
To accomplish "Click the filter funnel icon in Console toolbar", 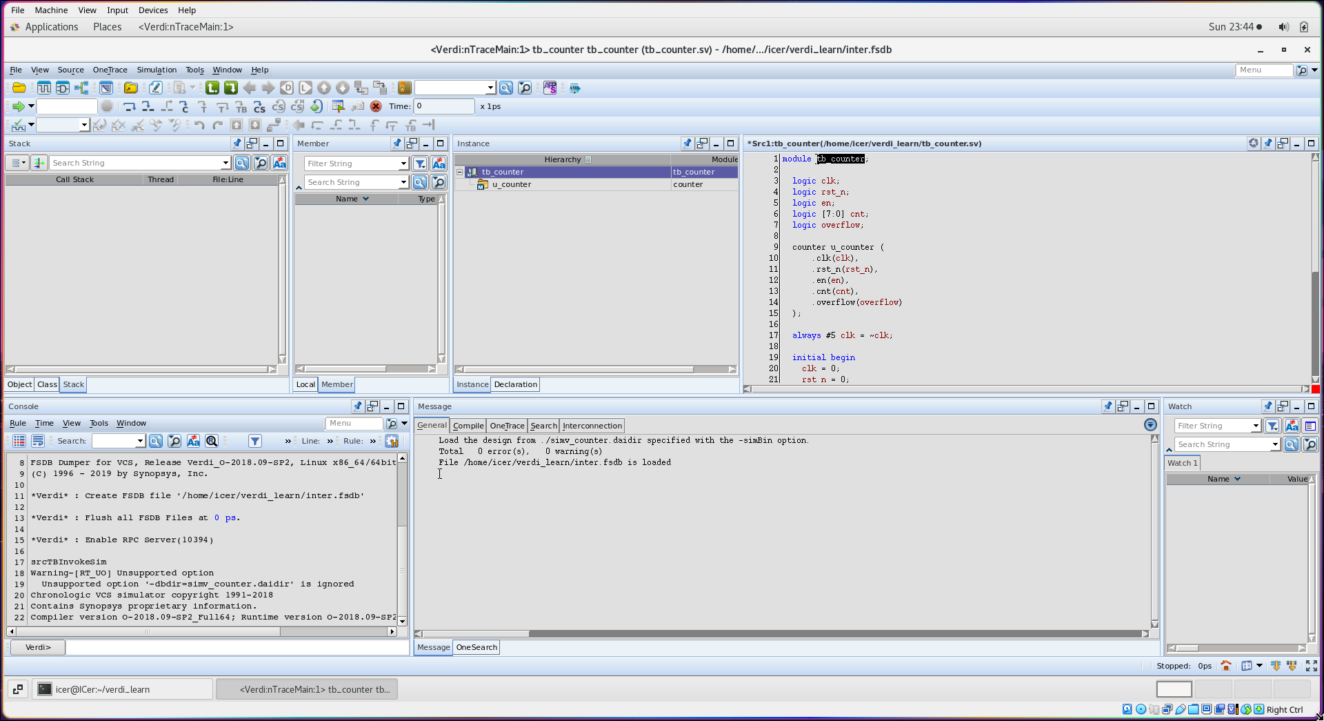I will [x=255, y=441].
